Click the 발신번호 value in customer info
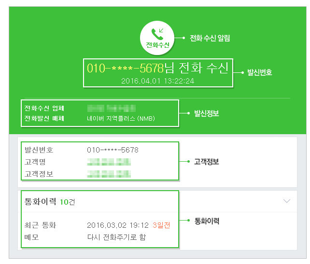Viewport: 310px width, 264px height. coord(113,150)
